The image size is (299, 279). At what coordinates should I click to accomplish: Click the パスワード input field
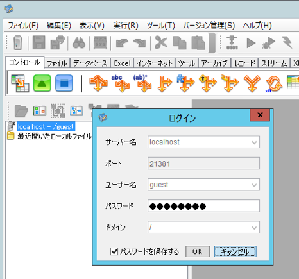click(203, 206)
